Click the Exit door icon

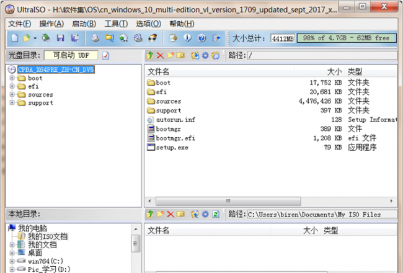(x=216, y=38)
